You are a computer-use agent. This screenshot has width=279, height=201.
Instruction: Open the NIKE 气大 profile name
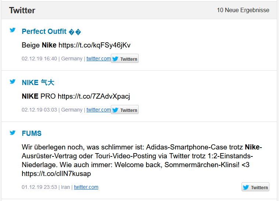click(x=38, y=82)
